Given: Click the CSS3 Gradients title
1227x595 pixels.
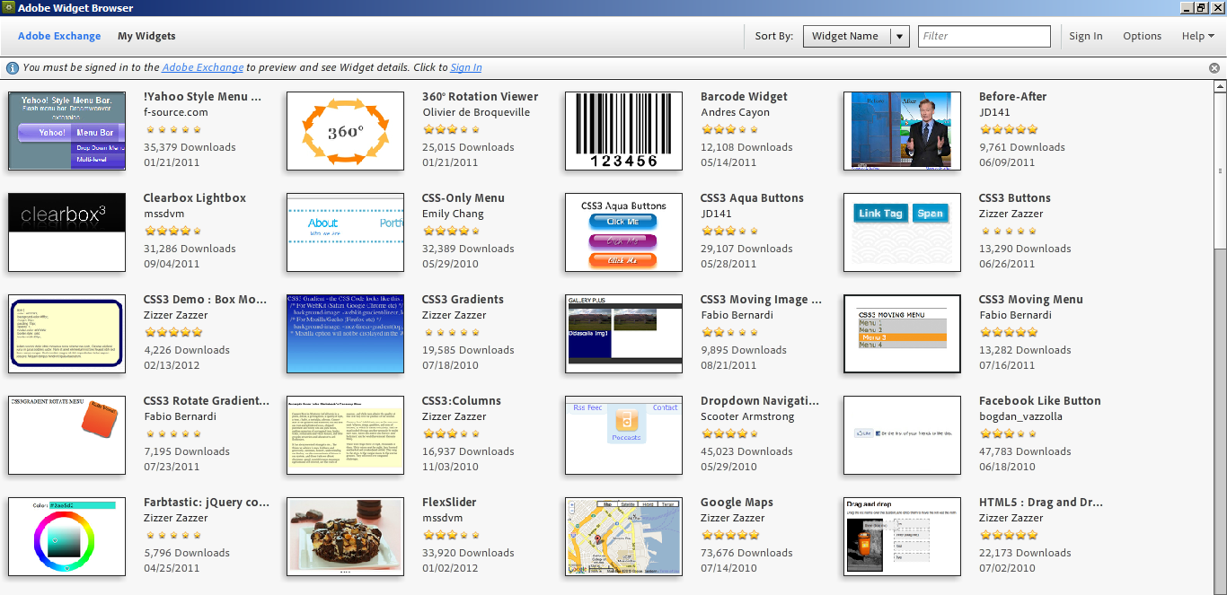Looking at the screenshot, I should point(463,300).
